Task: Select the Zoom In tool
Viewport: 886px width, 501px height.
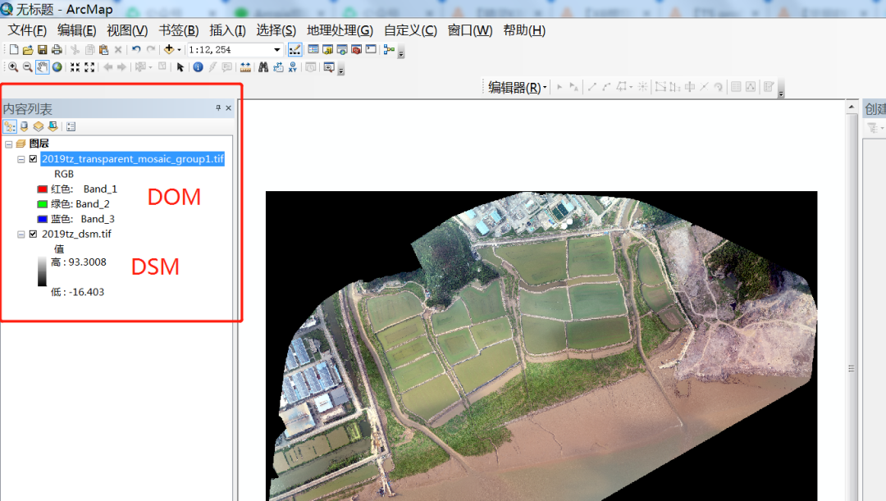Action: 13,67
